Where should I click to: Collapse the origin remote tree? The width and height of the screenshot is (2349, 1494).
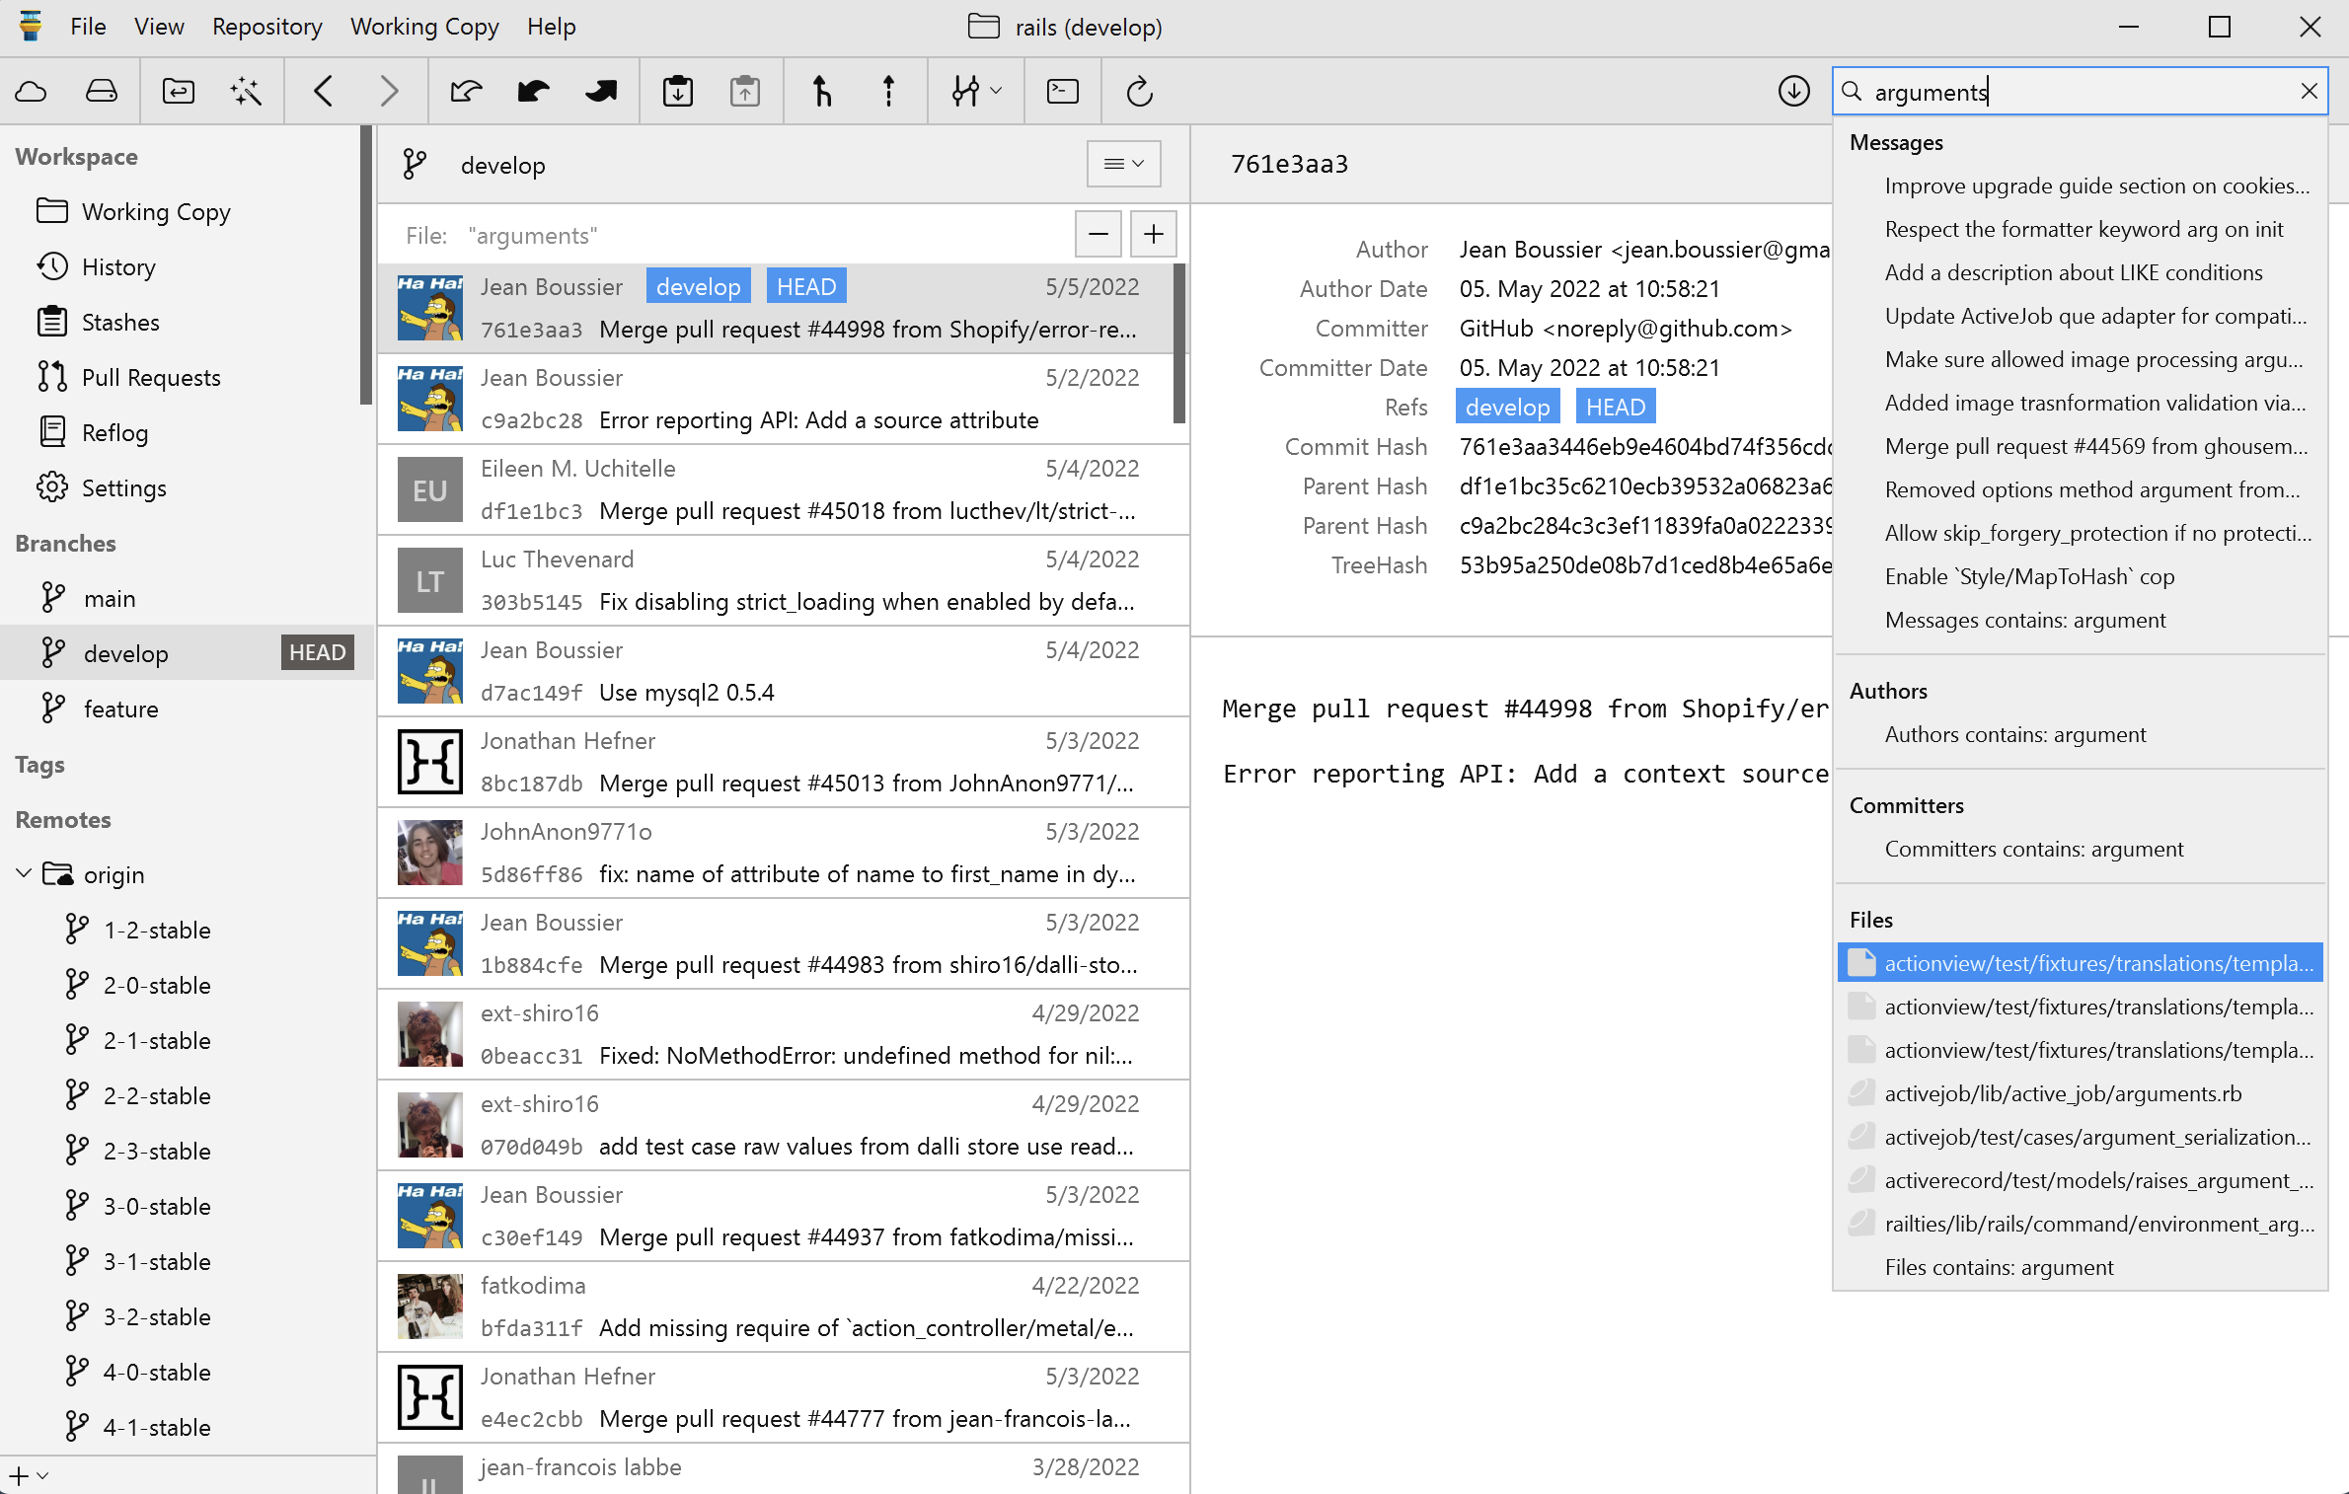(24, 874)
